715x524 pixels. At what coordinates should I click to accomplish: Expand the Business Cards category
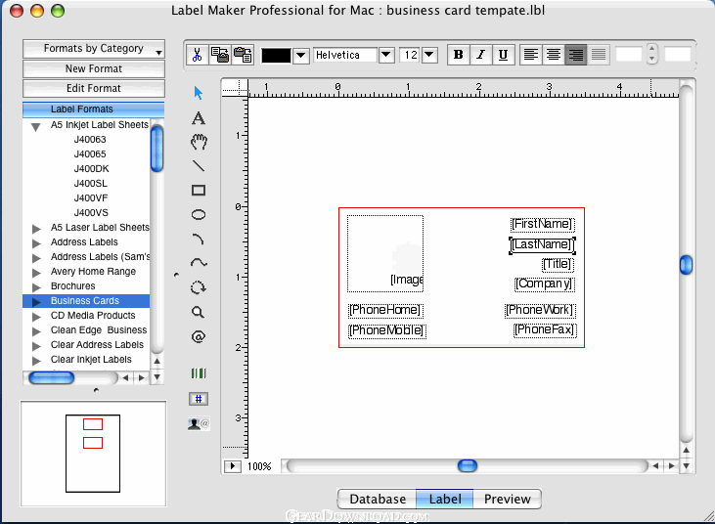(36, 302)
